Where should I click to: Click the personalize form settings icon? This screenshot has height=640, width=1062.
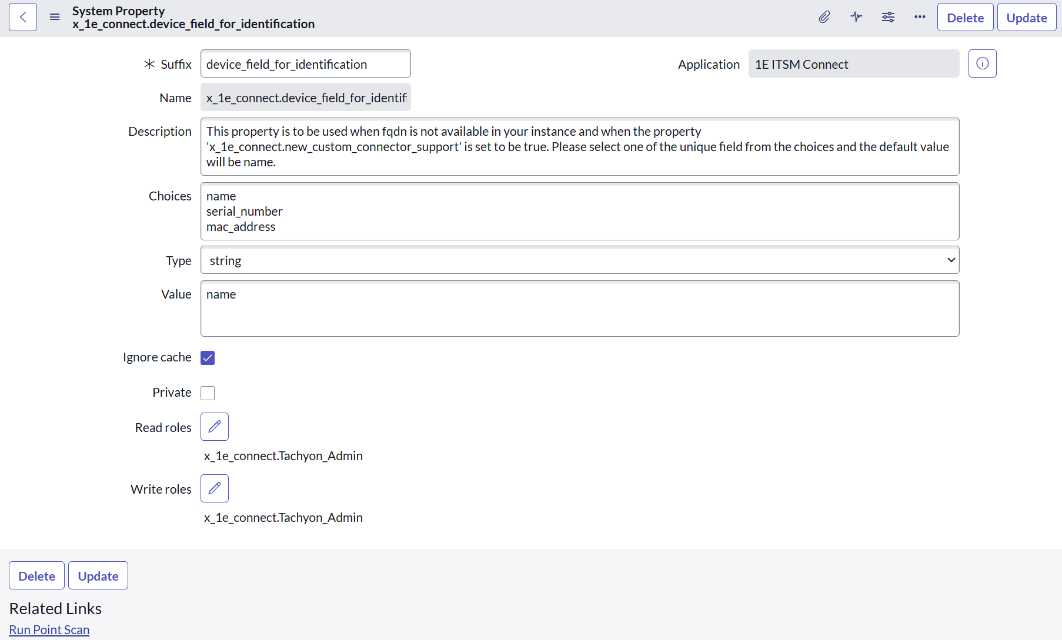[888, 17]
